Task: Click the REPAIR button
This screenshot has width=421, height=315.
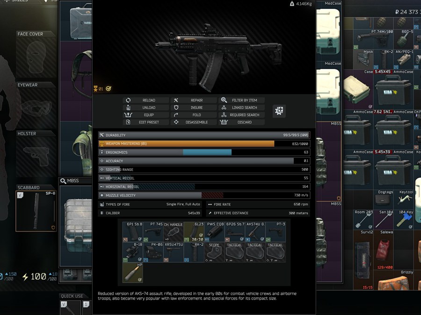Action: [x=194, y=100]
